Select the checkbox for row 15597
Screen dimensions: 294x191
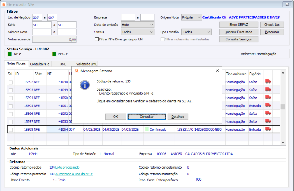[x=11, y=122]
